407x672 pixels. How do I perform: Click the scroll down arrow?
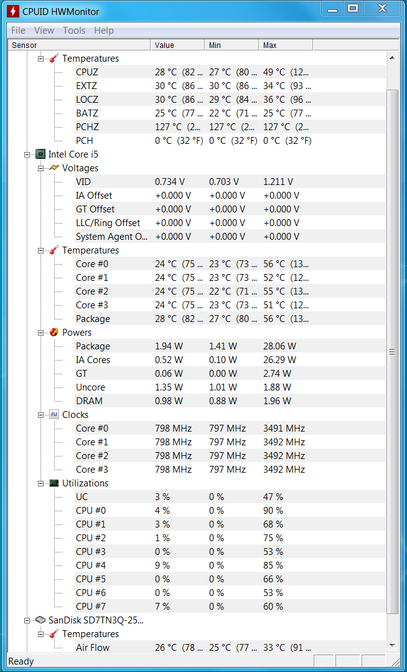pyautogui.click(x=392, y=645)
